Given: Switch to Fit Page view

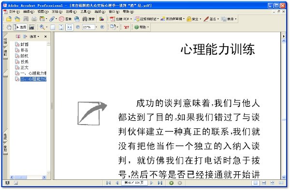Looking at the screenshot, I should click(61, 27).
